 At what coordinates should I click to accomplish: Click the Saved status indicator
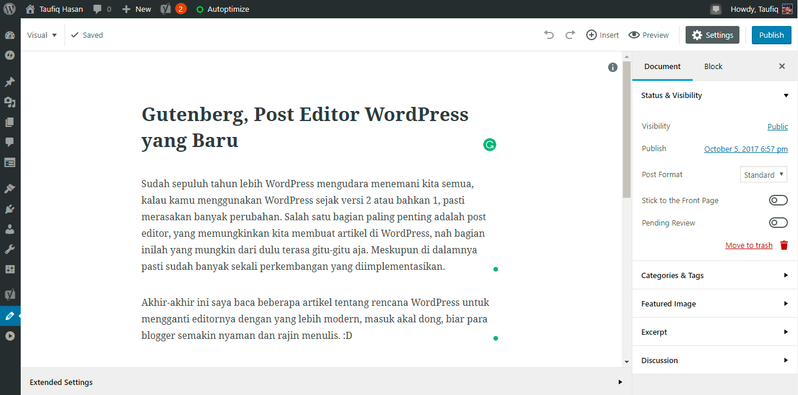[x=87, y=35]
